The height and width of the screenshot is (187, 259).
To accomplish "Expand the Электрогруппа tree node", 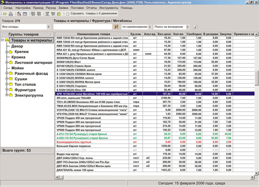I will 7,95.
